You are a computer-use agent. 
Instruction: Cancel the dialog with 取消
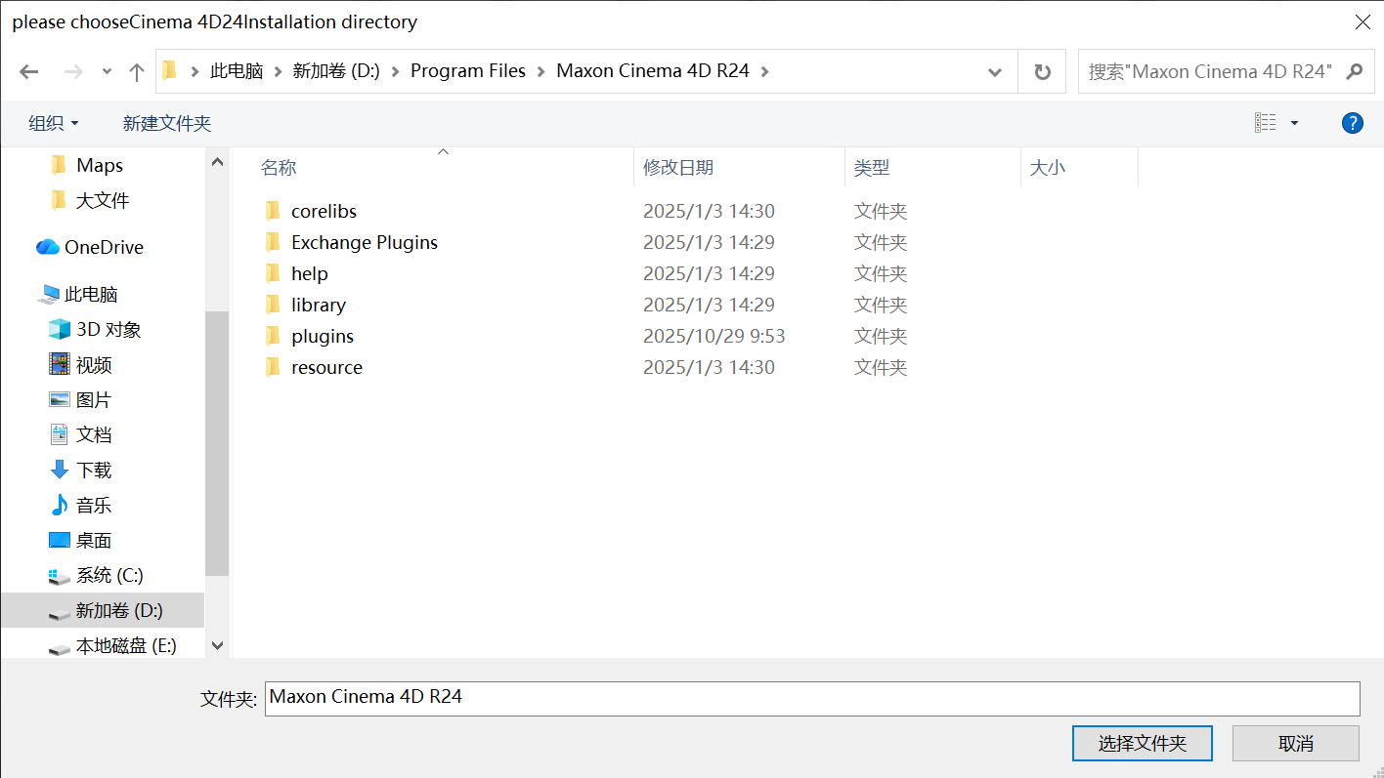point(1296,744)
